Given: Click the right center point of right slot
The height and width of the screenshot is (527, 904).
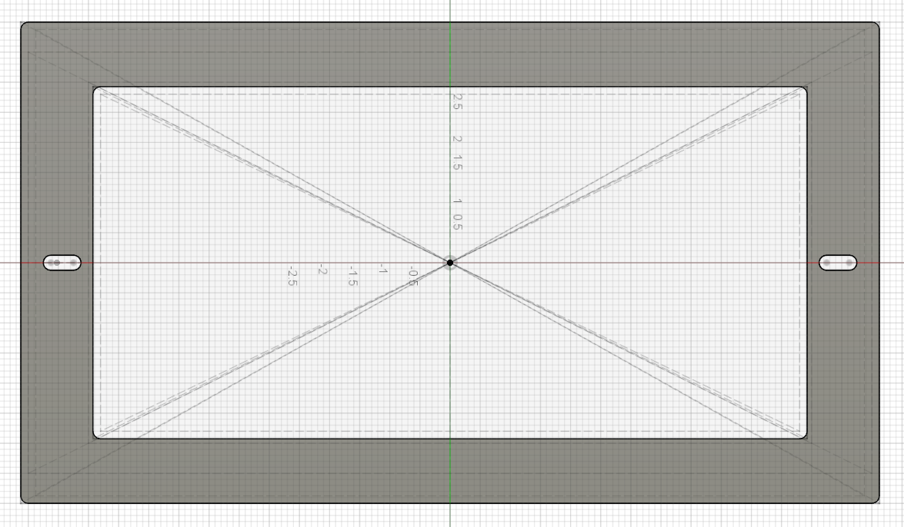Looking at the screenshot, I should tap(849, 263).
